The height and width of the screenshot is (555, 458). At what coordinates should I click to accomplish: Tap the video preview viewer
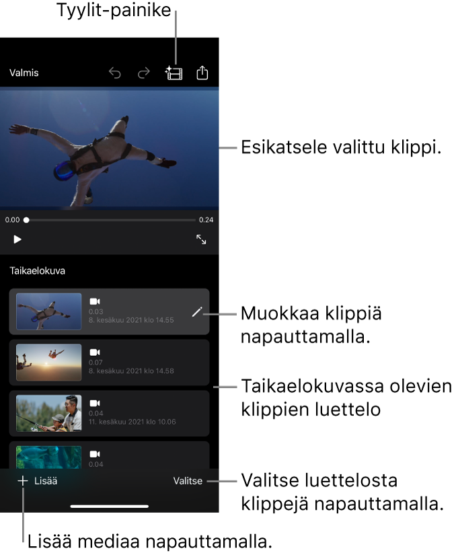click(x=110, y=149)
